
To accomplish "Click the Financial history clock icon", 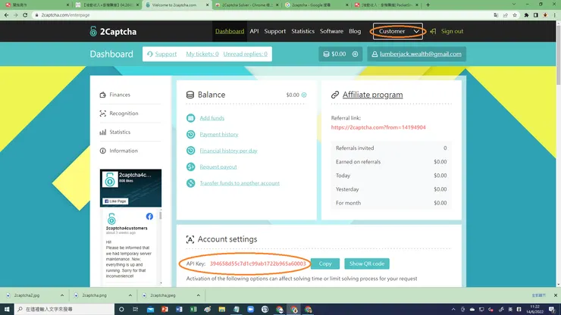I will click(x=191, y=151).
